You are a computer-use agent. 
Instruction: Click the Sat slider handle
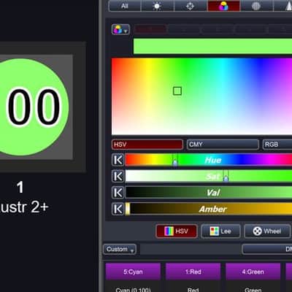(x=226, y=177)
